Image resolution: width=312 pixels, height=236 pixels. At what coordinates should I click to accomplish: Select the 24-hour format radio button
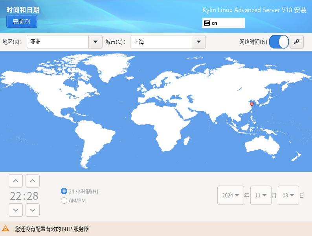tap(64, 191)
